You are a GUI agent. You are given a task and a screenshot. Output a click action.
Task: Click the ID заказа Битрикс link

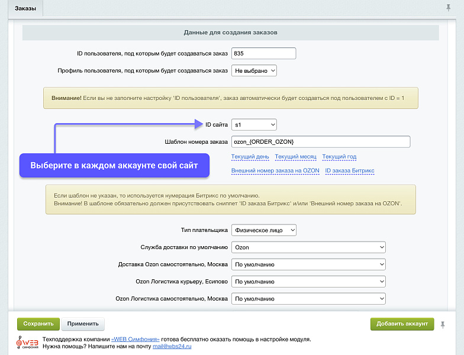point(349,170)
